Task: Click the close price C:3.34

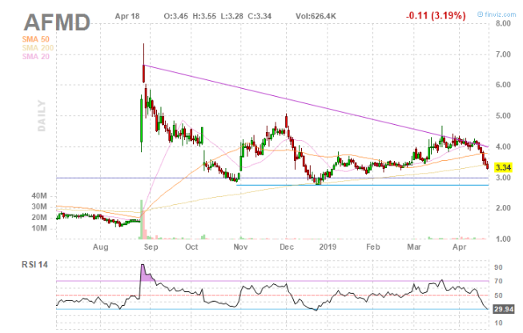Action: 259,16
